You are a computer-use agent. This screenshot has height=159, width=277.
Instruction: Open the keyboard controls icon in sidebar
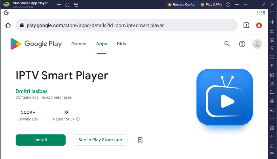pos(272,40)
